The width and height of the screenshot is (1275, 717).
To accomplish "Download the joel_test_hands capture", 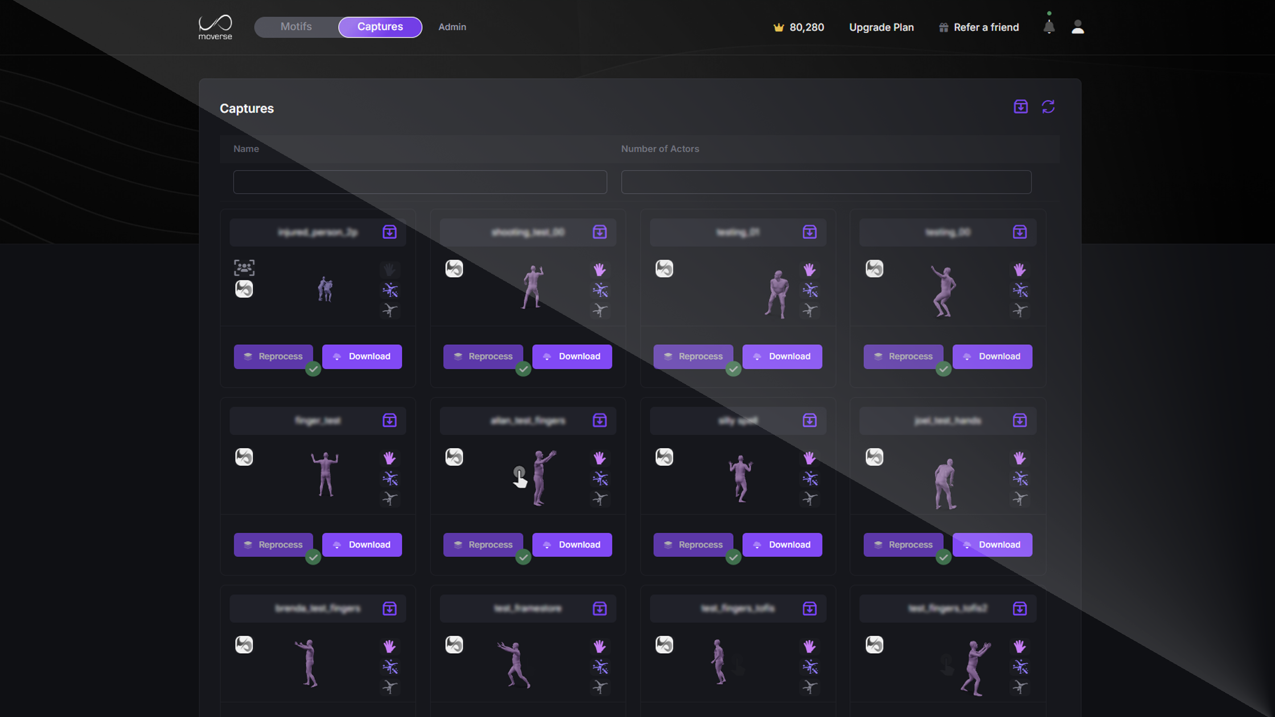I will [x=992, y=545].
